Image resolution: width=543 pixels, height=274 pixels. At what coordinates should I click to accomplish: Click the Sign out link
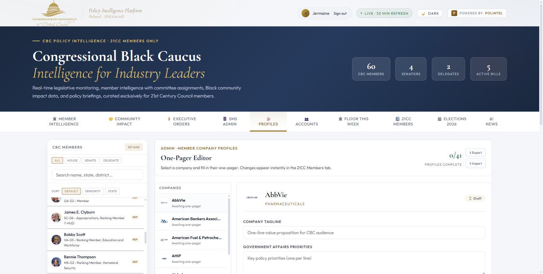tap(340, 14)
